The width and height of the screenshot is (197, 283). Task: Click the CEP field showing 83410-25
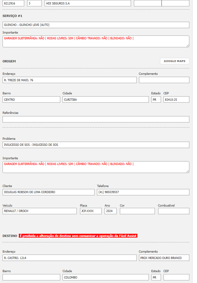pyautogui.click(x=176, y=99)
